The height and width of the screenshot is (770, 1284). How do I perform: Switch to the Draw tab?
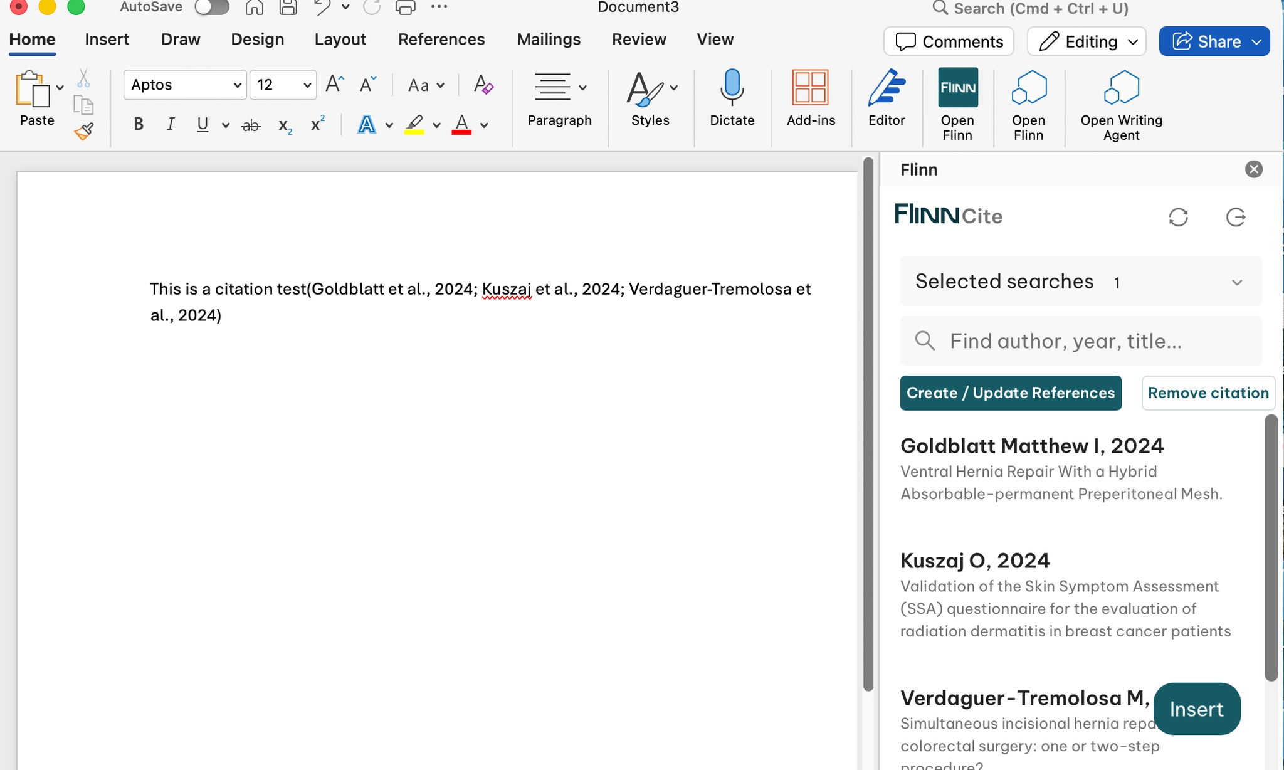point(181,40)
